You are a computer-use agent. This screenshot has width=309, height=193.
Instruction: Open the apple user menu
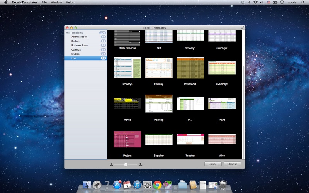click(292, 2)
